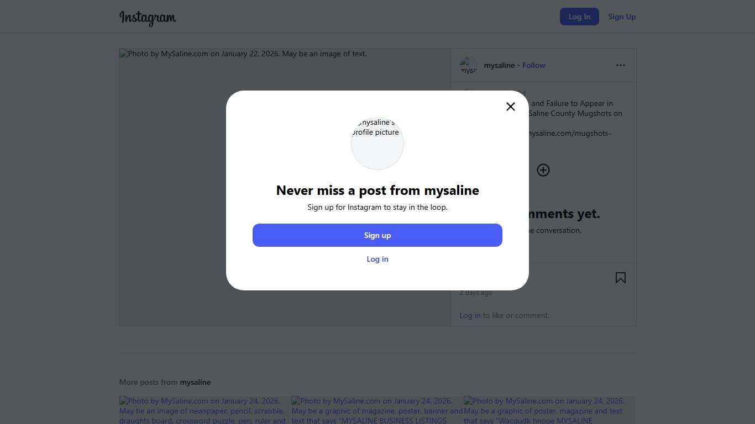Open the poster and magazine post thumbnail
The image size is (755, 424).
click(549, 410)
